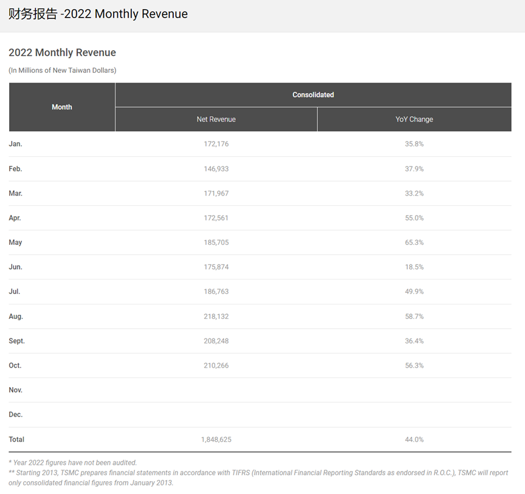The image size is (525, 494).
Task: Select the 'YoY Change' column header
Action: click(x=414, y=120)
